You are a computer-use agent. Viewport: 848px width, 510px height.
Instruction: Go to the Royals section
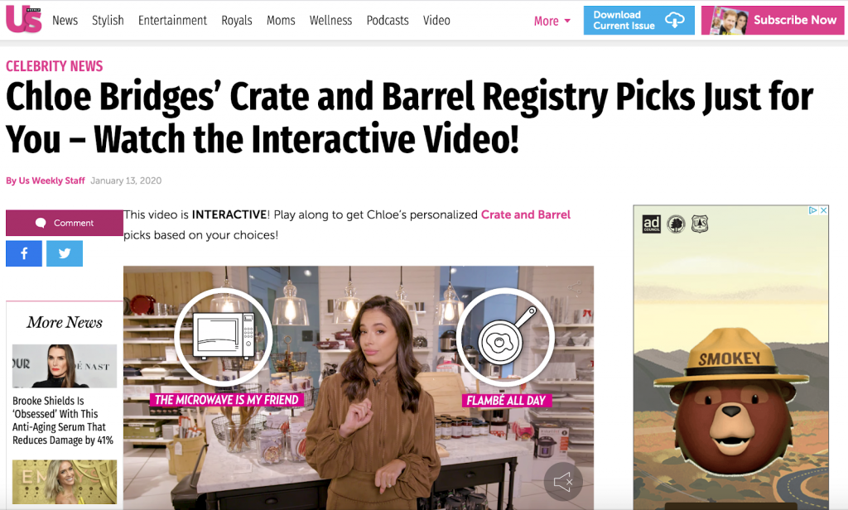click(236, 21)
